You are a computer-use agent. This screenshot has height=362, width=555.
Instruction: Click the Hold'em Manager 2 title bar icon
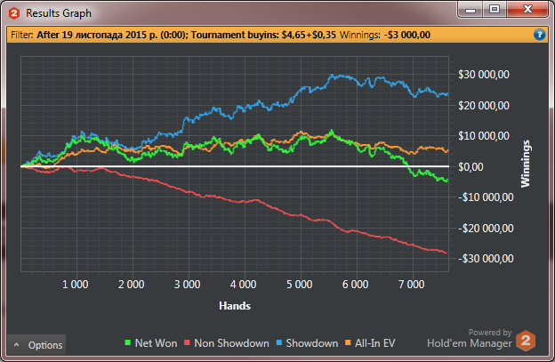(x=14, y=13)
